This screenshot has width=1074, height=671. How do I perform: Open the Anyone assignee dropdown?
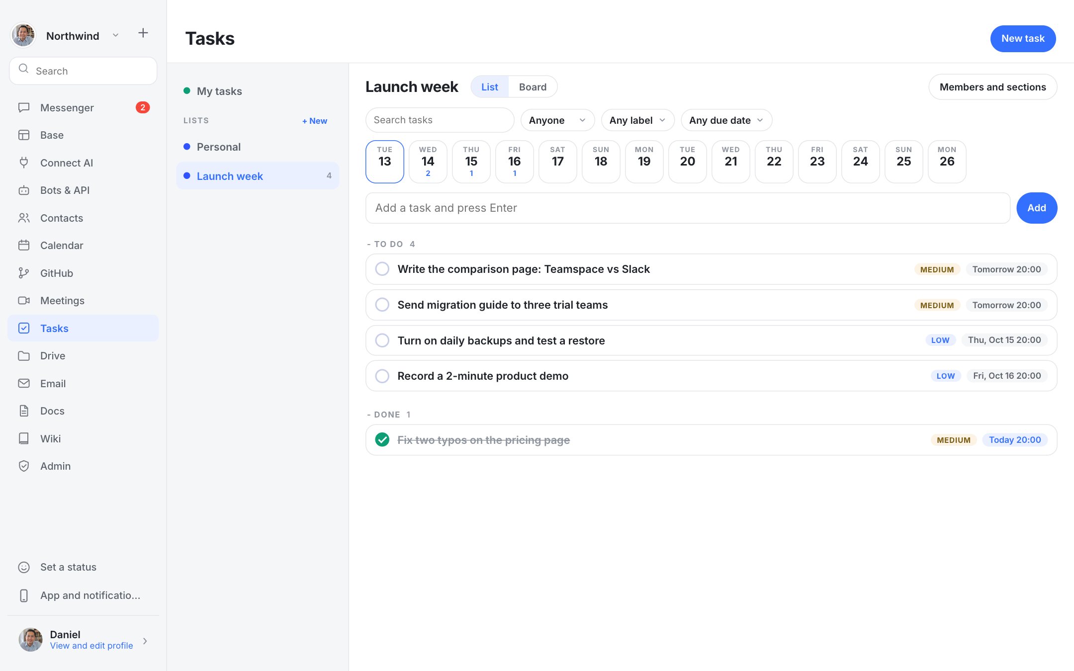[557, 120]
